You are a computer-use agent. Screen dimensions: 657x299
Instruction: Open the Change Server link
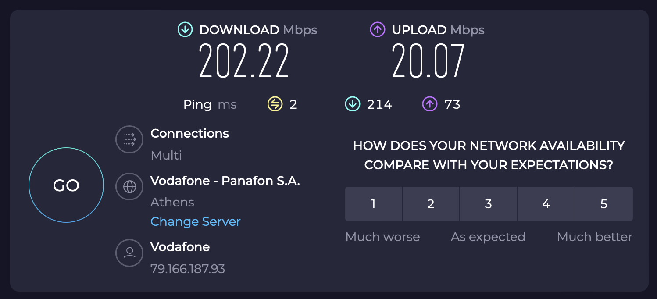click(x=195, y=221)
